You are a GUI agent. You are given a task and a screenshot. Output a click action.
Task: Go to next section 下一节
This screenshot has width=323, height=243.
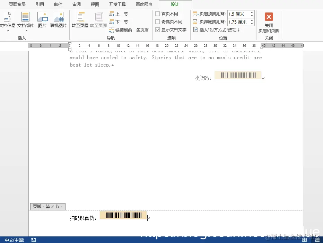click(x=118, y=22)
